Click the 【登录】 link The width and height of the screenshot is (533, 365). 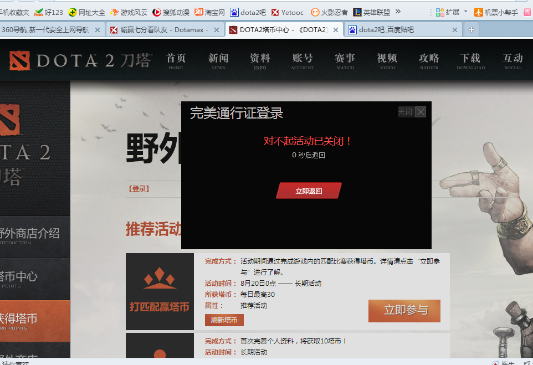pyautogui.click(x=139, y=189)
